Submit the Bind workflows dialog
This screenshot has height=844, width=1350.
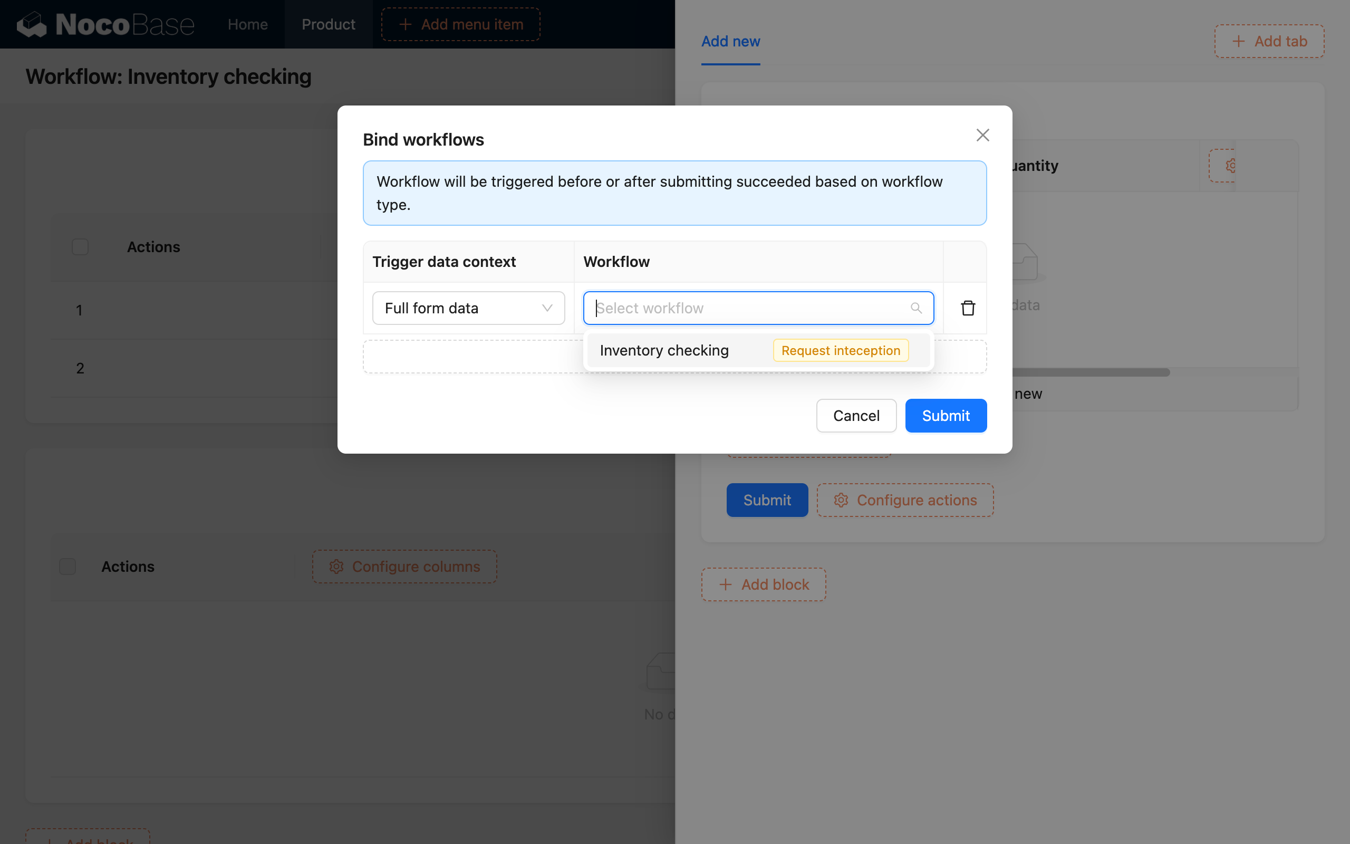click(946, 415)
